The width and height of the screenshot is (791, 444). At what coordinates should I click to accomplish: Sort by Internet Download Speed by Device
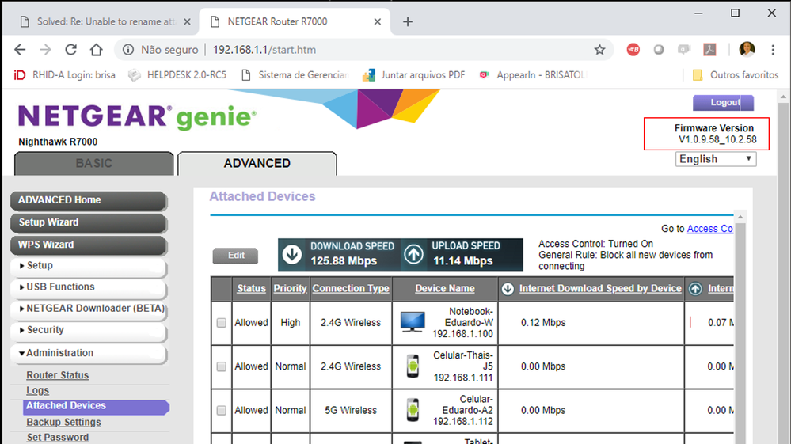pyautogui.click(x=600, y=288)
